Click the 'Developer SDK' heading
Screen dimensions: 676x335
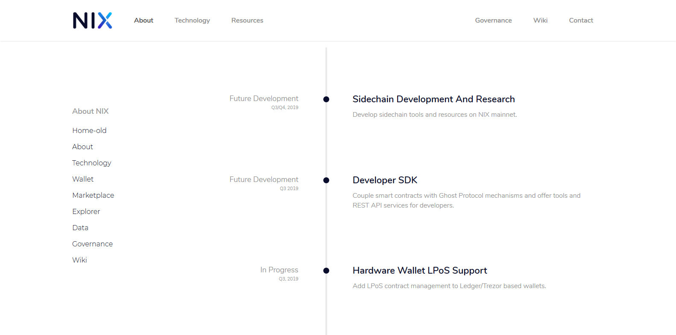(x=385, y=180)
